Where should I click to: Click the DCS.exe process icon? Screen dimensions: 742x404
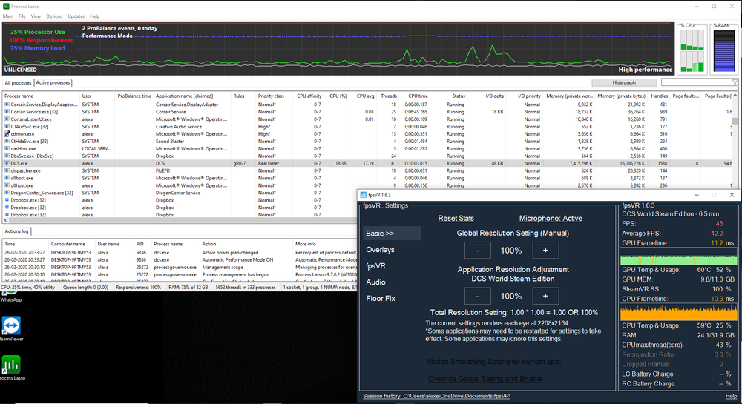[x=7, y=163]
